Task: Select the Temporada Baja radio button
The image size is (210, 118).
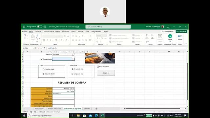Action: pyautogui.click(x=73, y=69)
